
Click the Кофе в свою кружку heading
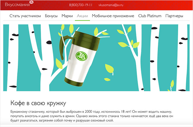(x=38, y=103)
